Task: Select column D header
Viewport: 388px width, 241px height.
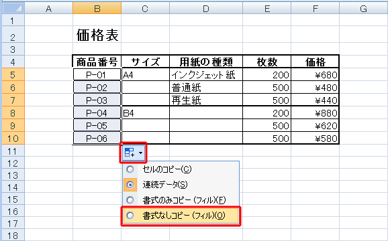Action: (x=206, y=9)
